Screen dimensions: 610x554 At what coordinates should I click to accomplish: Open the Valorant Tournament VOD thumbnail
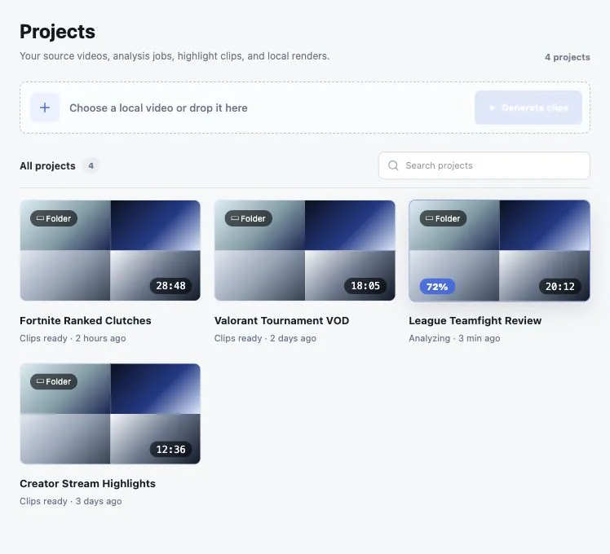[305, 250]
